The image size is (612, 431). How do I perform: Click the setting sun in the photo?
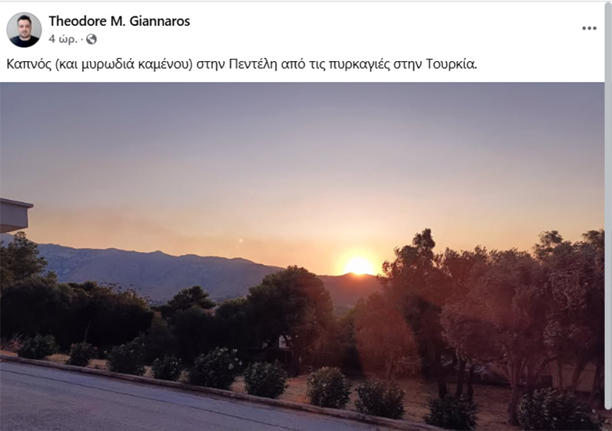(x=358, y=266)
